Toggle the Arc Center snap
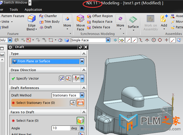Viewport: 183px width, 135px height. click(154, 40)
